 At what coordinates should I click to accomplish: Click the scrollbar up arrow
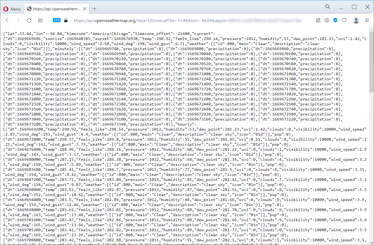[x=372, y=29]
